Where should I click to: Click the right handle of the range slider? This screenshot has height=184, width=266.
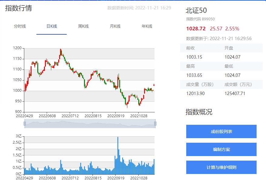[x=155, y=124]
